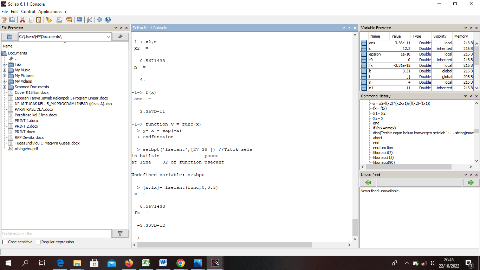
Task: Click the file filter funnel button
Action: tap(120, 233)
